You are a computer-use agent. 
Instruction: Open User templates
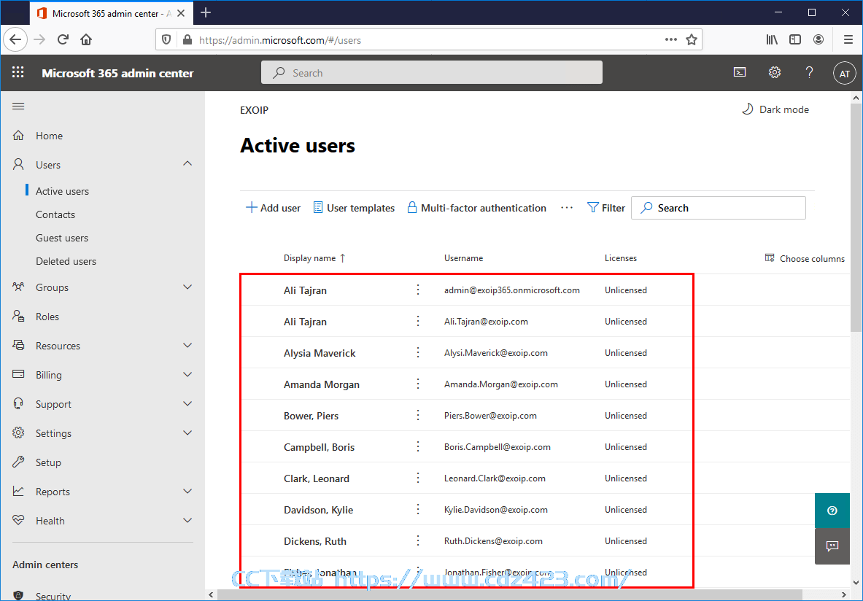tap(354, 207)
